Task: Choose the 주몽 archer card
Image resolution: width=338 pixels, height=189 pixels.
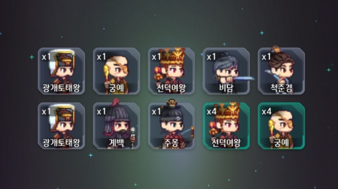Action: click(172, 126)
